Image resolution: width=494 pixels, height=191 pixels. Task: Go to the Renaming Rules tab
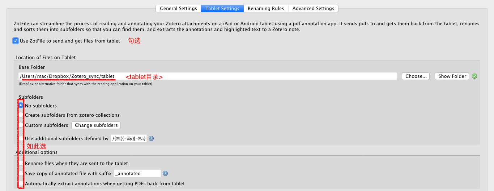coord(266,8)
